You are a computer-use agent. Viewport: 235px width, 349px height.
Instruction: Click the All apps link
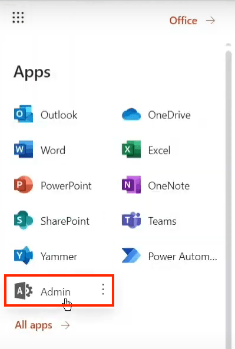(34, 325)
